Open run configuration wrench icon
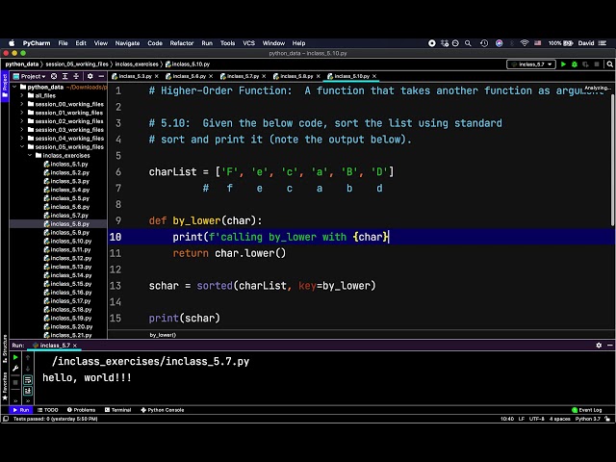The width and height of the screenshot is (616, 462). [x=15, y=369]
